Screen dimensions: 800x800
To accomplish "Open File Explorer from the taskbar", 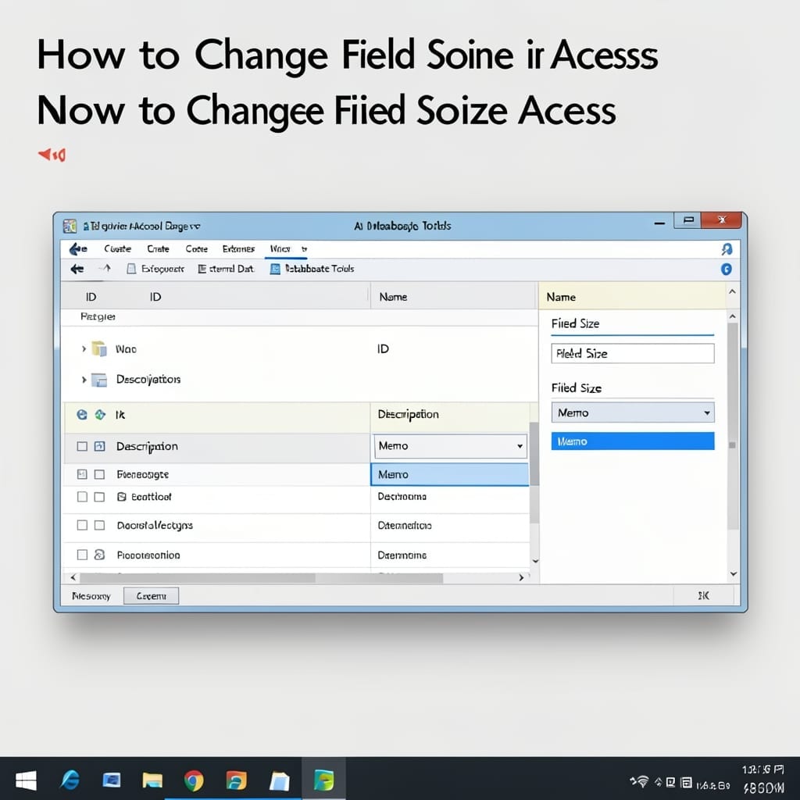I will point(152,780).
